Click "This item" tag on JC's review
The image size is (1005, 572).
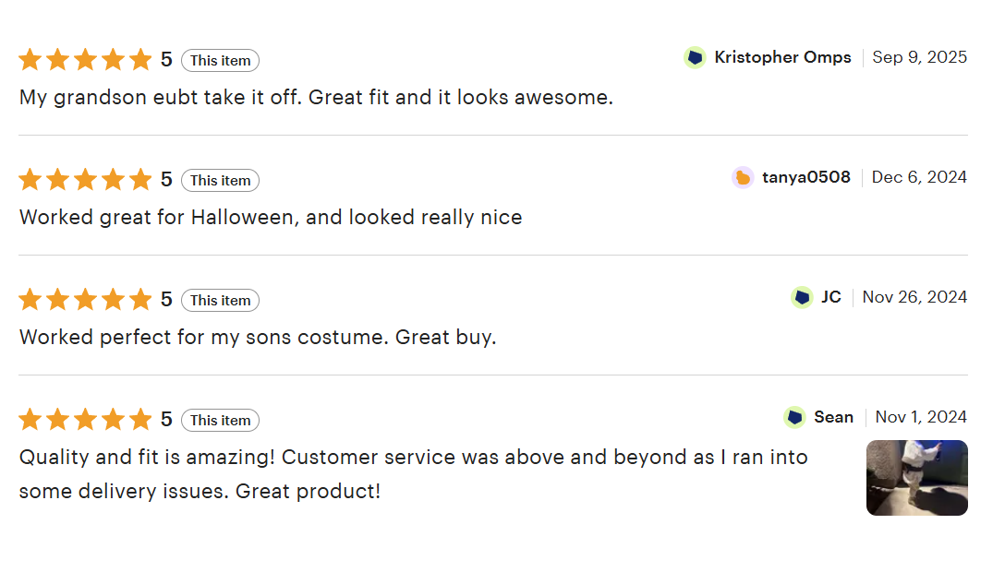point(220,301)
